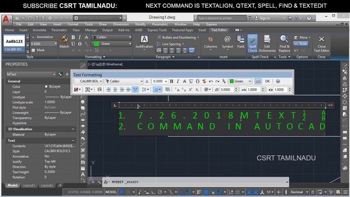Open the Decimal units dropdown in status bar

(x=299, y=192)
